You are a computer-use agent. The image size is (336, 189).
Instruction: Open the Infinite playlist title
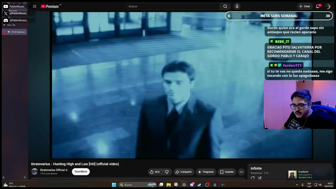[x=256, y=169]
